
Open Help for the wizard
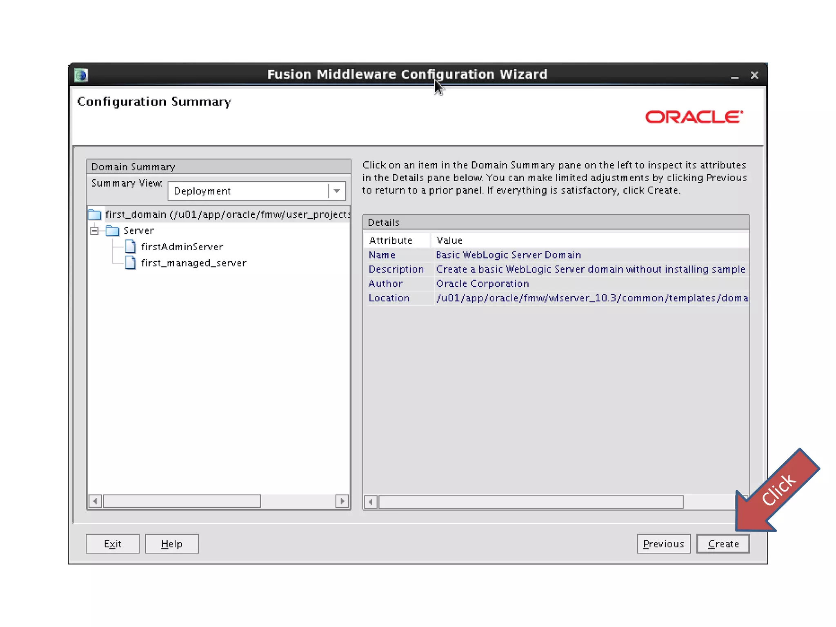click(x=172, y=544)
